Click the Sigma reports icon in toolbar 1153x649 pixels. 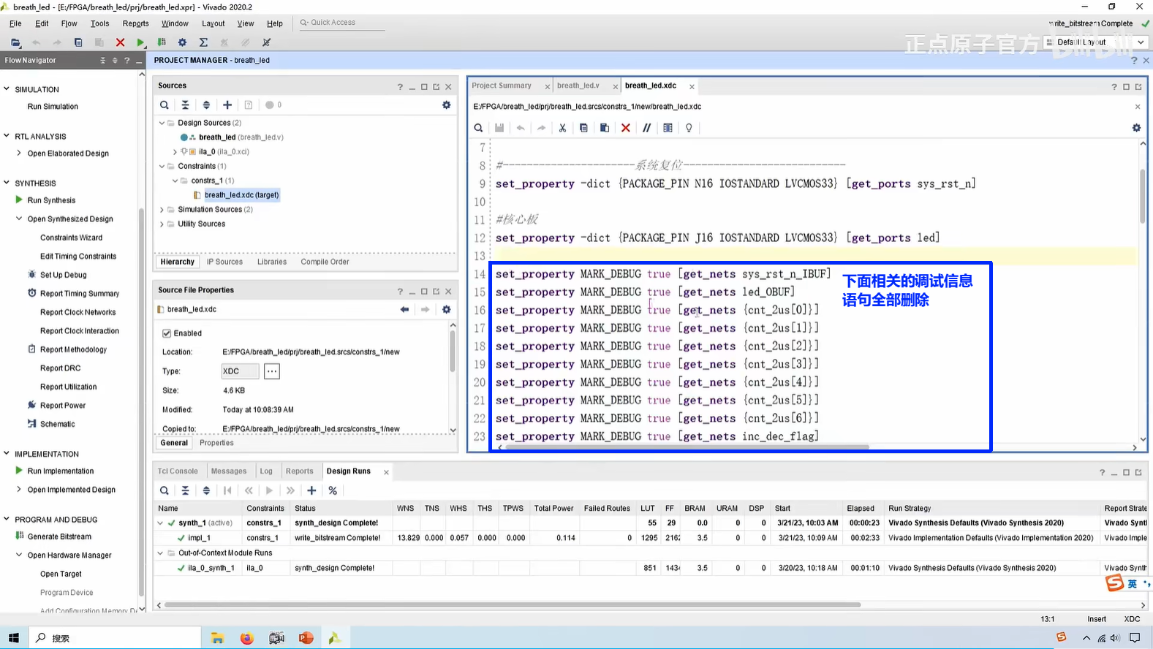(x=203, y=42)
